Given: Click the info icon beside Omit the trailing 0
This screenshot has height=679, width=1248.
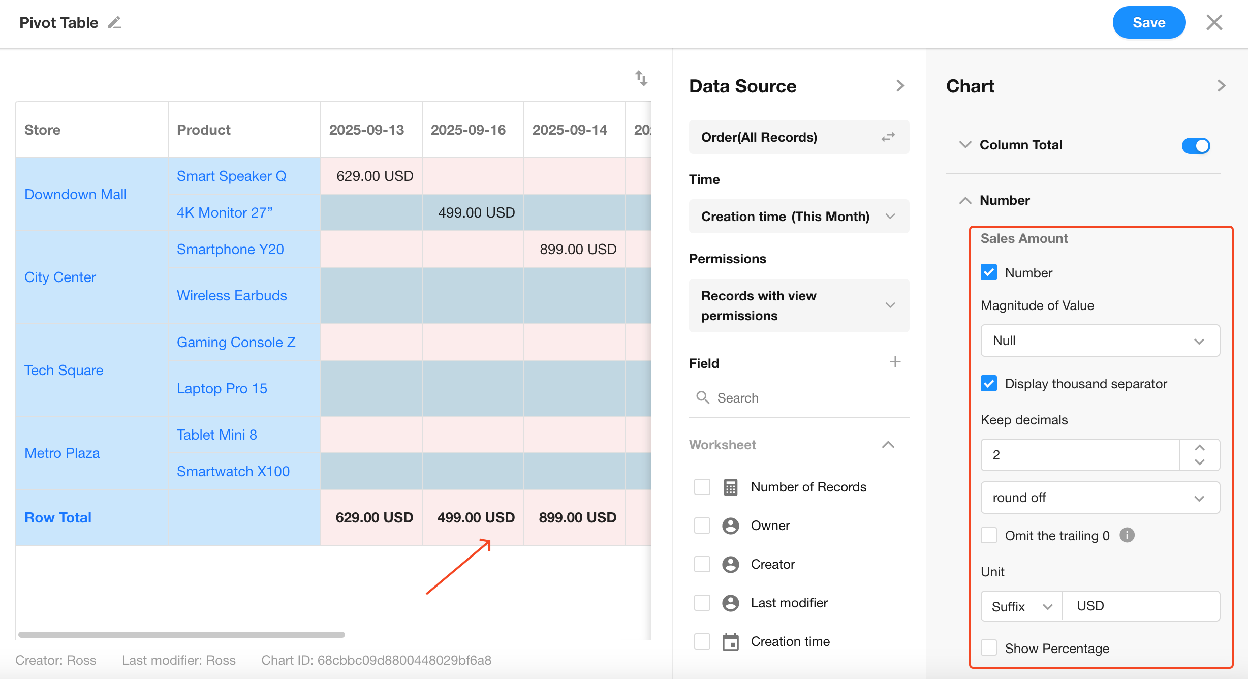Looking at the screenshot, I should tap(1127, 535).
